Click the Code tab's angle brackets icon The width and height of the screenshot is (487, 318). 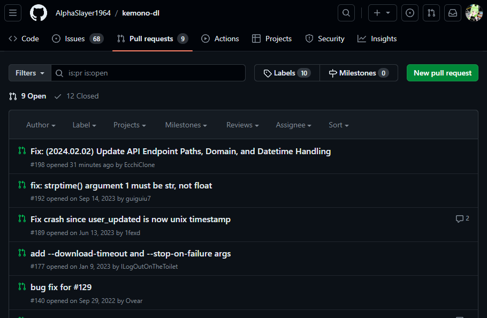coord(13,39)
